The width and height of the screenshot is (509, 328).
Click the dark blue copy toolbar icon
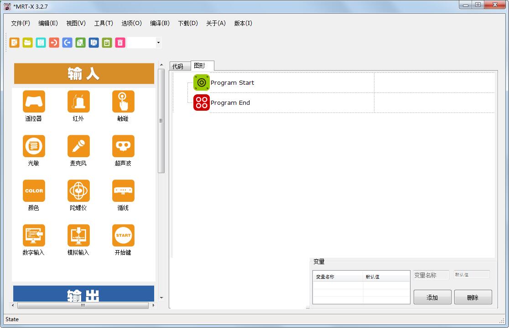[93, 42]
